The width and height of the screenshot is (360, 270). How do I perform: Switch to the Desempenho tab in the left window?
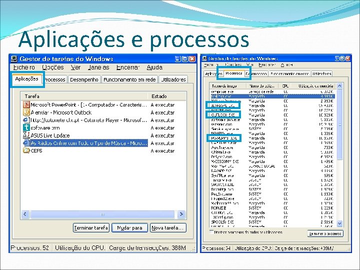84,79
